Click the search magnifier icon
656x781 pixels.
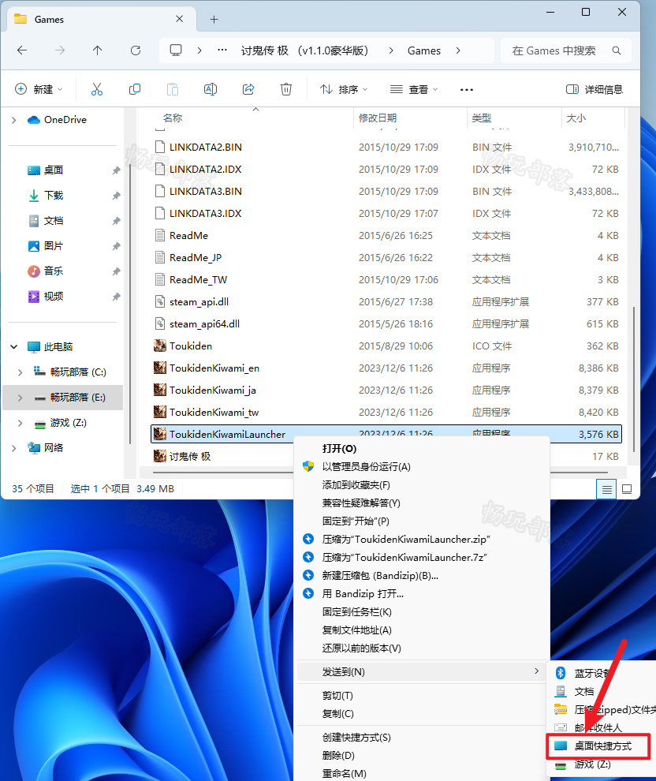pos(616,50)
